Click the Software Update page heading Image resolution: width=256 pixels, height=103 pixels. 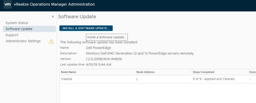click(77, 17)
